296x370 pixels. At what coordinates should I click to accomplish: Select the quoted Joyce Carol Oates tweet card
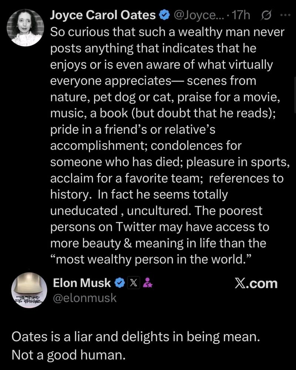tap(148, 148)
